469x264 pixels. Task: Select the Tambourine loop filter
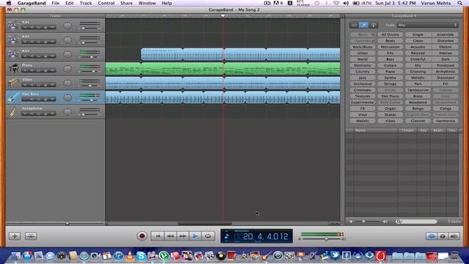(x=418, y=90)
